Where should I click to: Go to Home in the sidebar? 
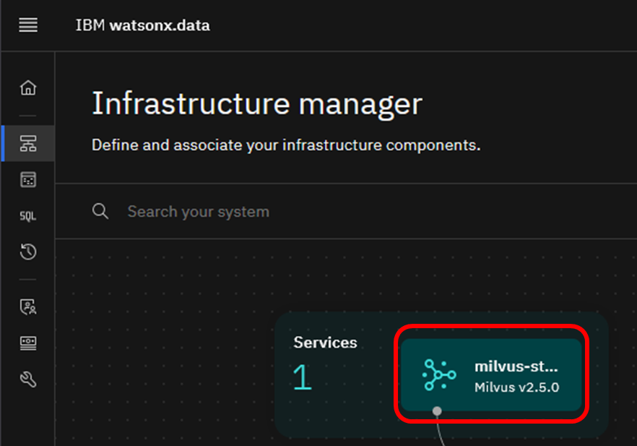tap(28, 88)
